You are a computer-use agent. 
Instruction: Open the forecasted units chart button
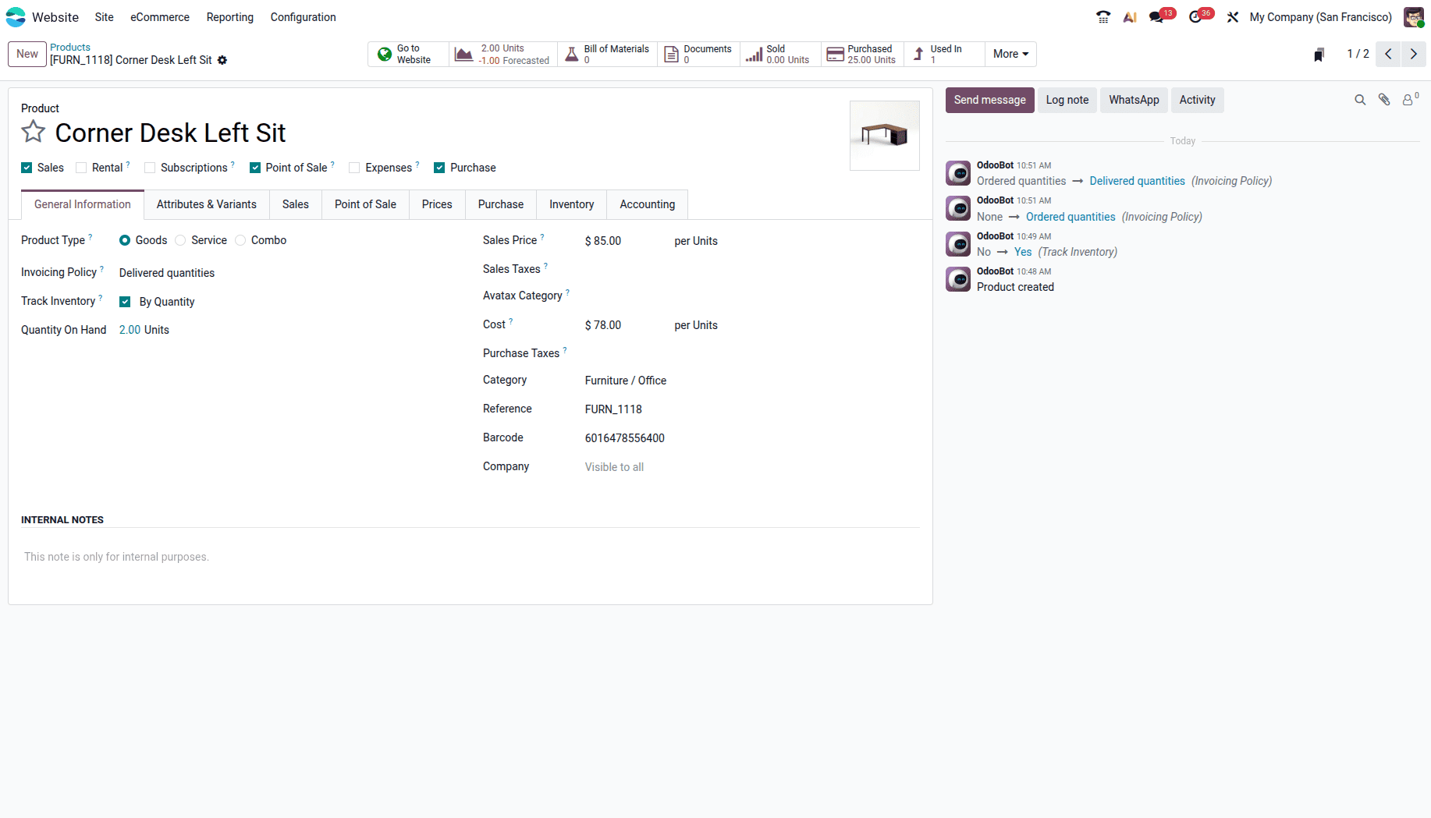click(503, 54)
